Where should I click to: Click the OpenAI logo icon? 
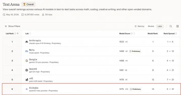[27, 70]
